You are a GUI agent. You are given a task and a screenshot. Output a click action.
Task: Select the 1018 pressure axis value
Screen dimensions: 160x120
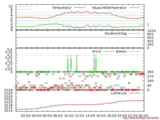[x=8, y=105]
